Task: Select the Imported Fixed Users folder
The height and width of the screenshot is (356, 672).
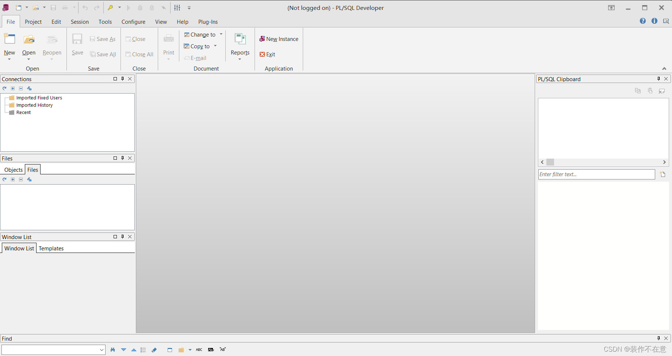Action: tap(39, 98)
